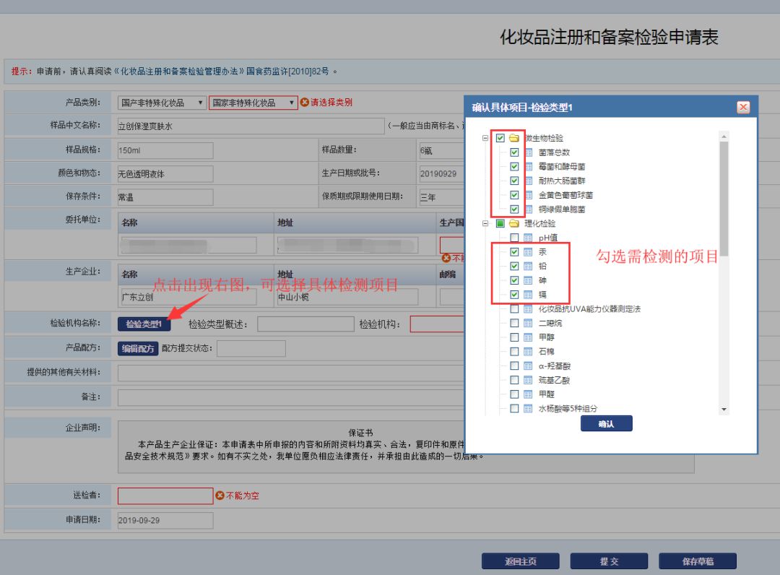Click the 理化检验 folder icon
Image resolution: width=780 pixels, height=575 pixels.
(514, 224)
